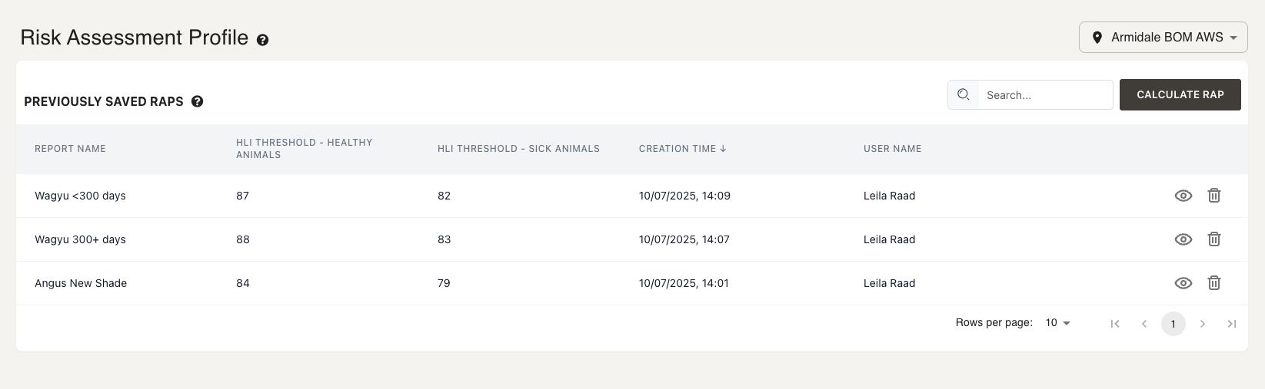This screenshot has height=389, width=1265.
Task: Delete the Wagyu 300+ days report
Action: coord(1214,239)
